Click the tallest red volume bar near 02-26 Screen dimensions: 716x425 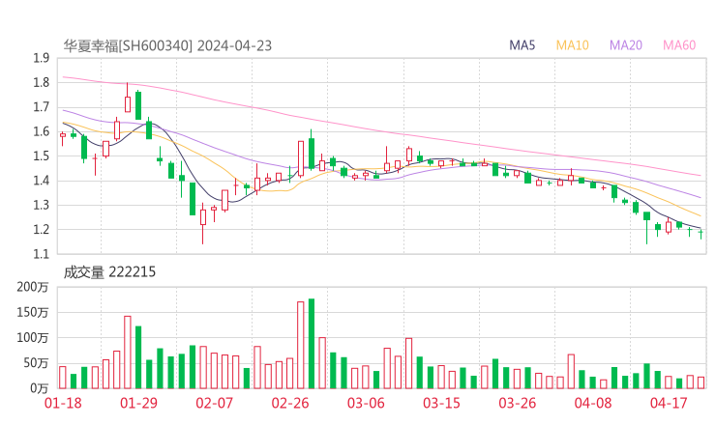[301, 345]
